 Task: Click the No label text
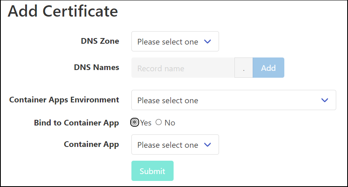coord(170,123)
